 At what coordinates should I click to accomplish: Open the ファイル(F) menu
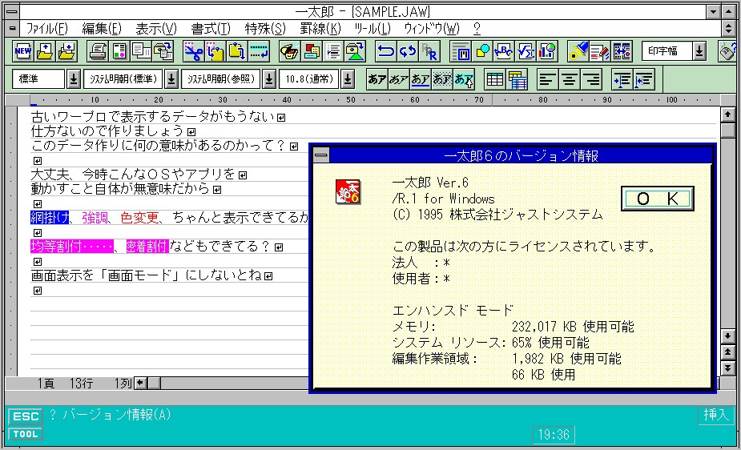tap(47, 28)
